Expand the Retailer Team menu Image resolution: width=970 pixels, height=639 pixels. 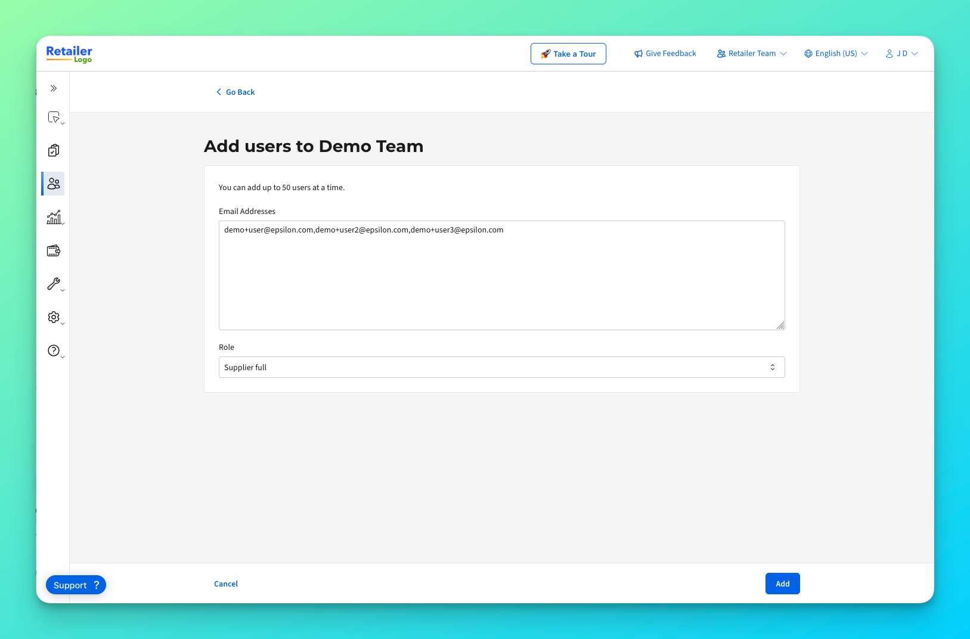point(752,54)
